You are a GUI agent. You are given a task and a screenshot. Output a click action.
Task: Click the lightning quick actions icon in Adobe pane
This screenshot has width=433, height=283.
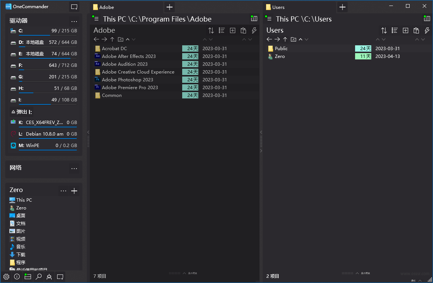pyautogui.click(x=254, y=30)
